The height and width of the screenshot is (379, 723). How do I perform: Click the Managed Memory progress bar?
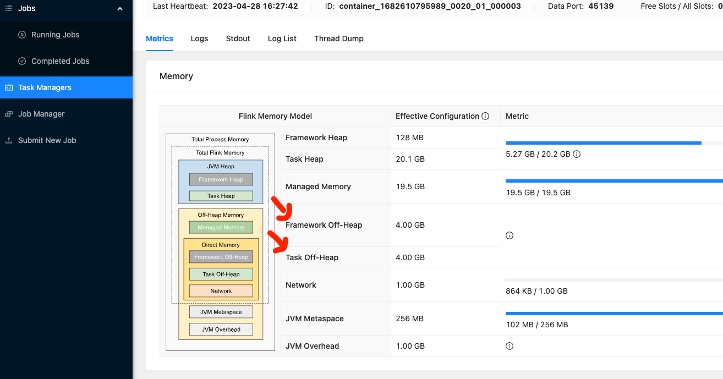614,180
